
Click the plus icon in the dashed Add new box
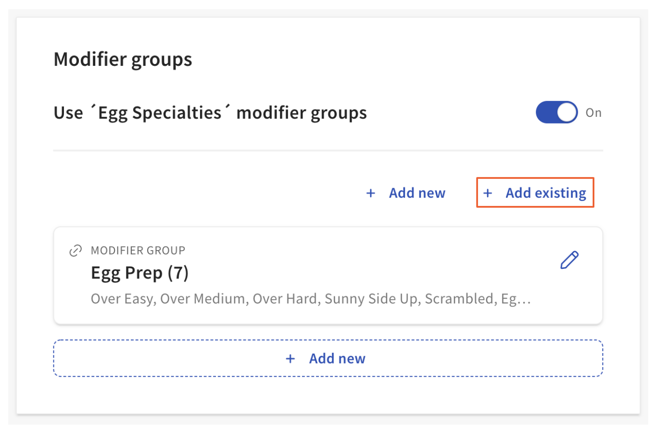pyautogui.click(x=291, y=358)
